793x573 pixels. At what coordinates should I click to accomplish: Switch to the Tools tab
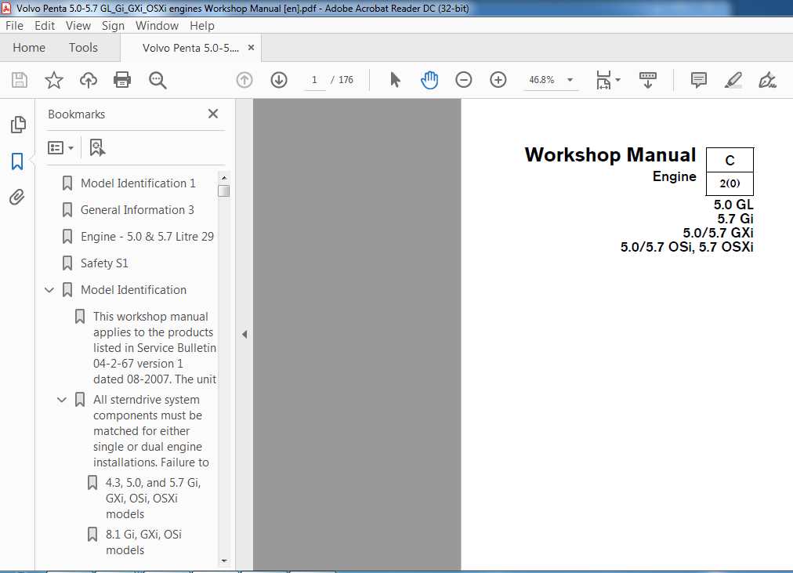point(83,48)
